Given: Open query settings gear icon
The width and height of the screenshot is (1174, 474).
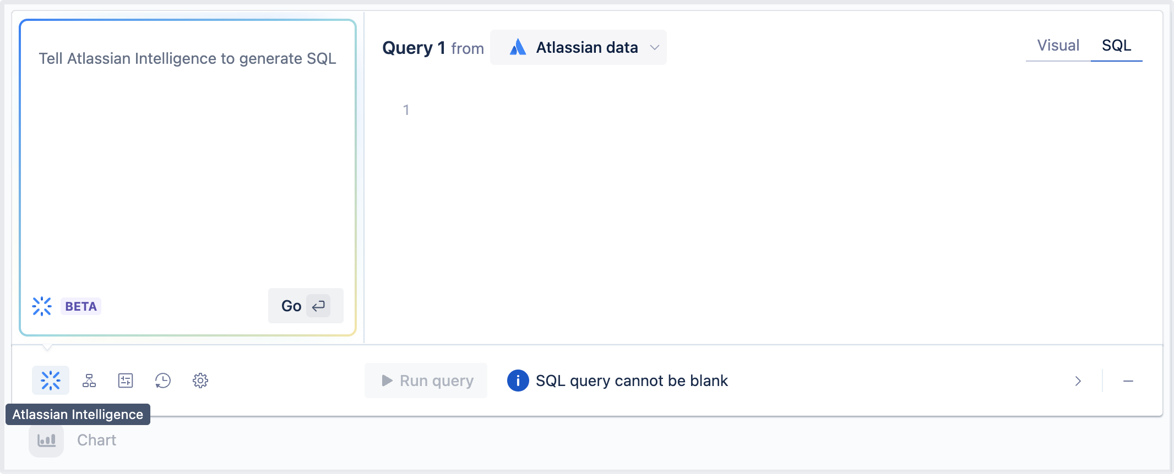Looking at the screenshot, I should 200,381.
